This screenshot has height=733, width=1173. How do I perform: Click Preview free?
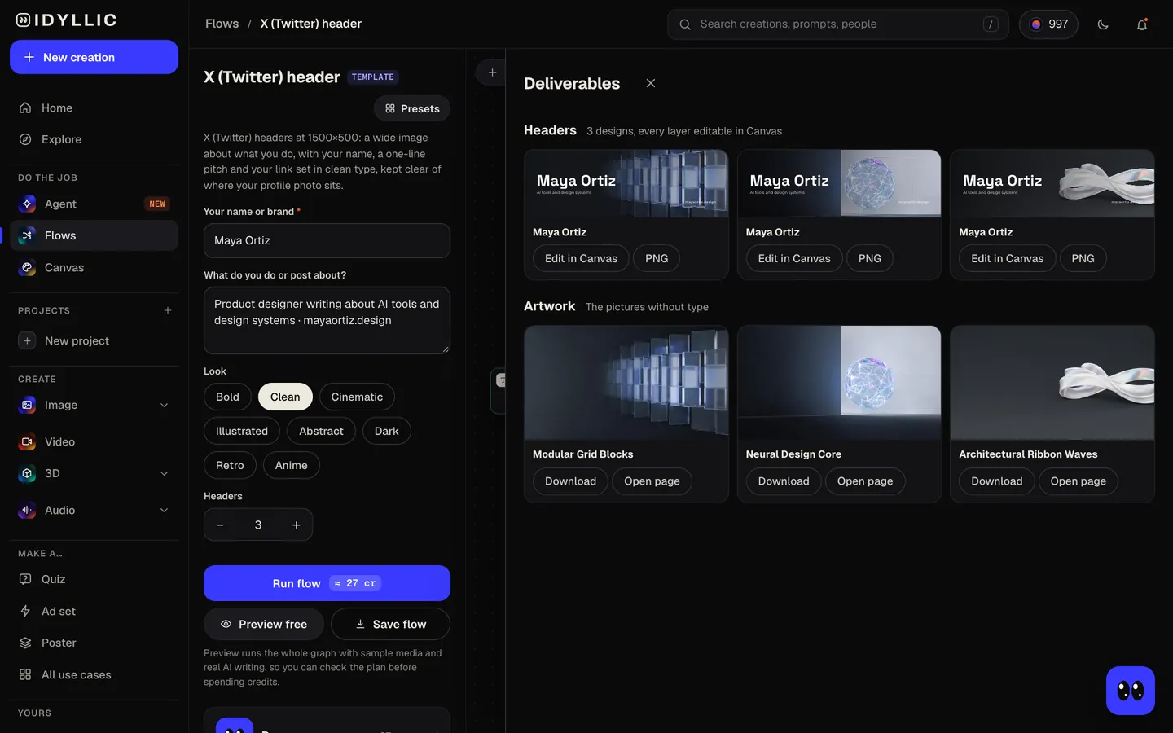tap(264, 624)
